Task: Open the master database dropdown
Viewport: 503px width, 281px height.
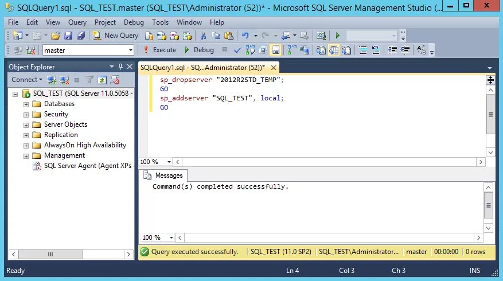Action: (x=131, y=50)
